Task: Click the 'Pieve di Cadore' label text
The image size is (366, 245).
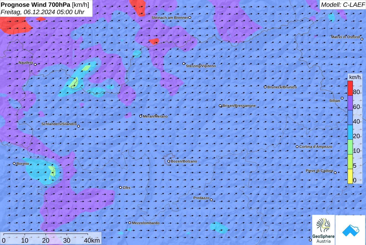Action: (319, 171)
